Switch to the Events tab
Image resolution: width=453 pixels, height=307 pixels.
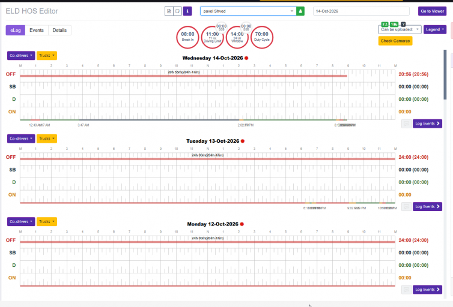pyautogui.click(x=37, y=30)
